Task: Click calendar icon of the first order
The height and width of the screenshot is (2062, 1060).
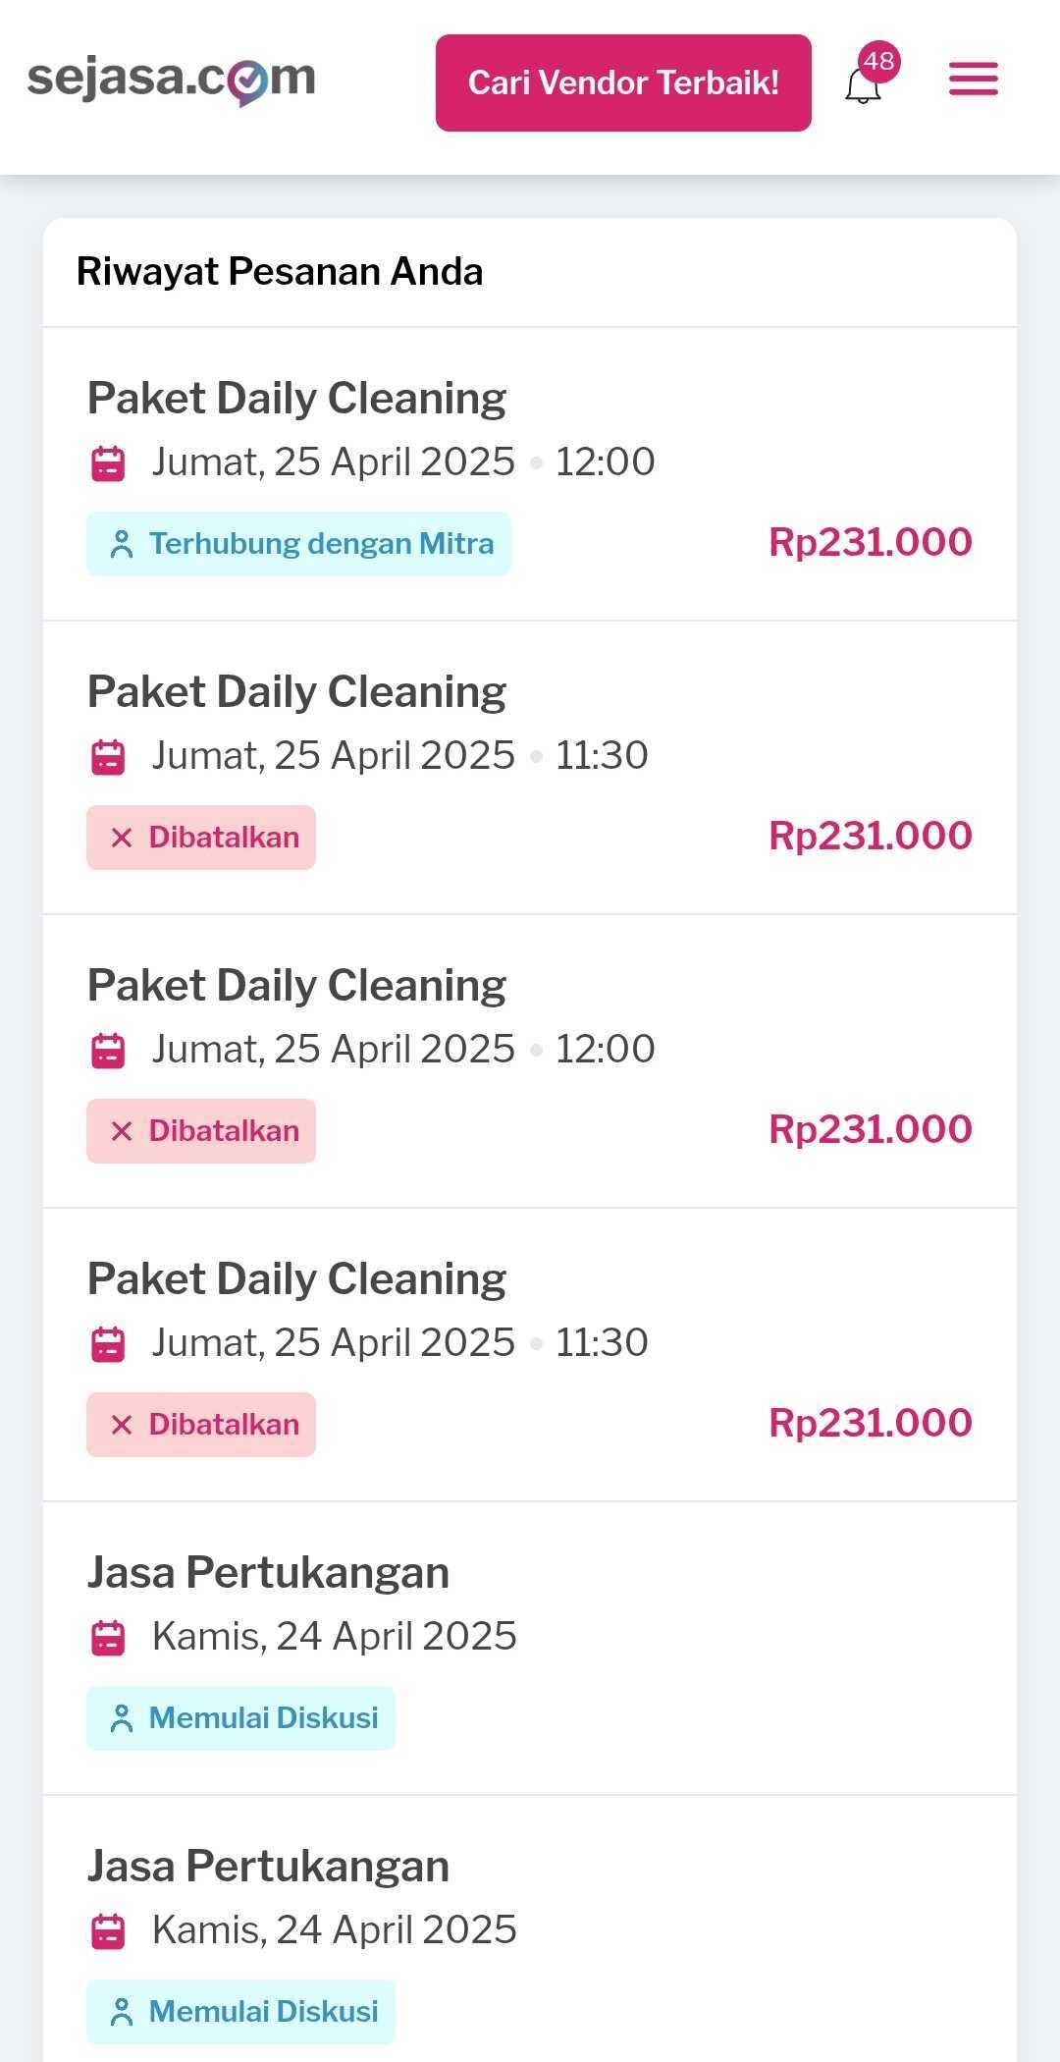Action: coord(108,463)
